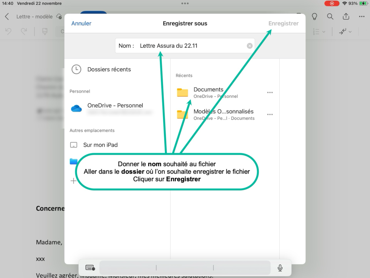Click the format painter icon
The width and height of the screenshot is (370, 278).
point(45,32)
